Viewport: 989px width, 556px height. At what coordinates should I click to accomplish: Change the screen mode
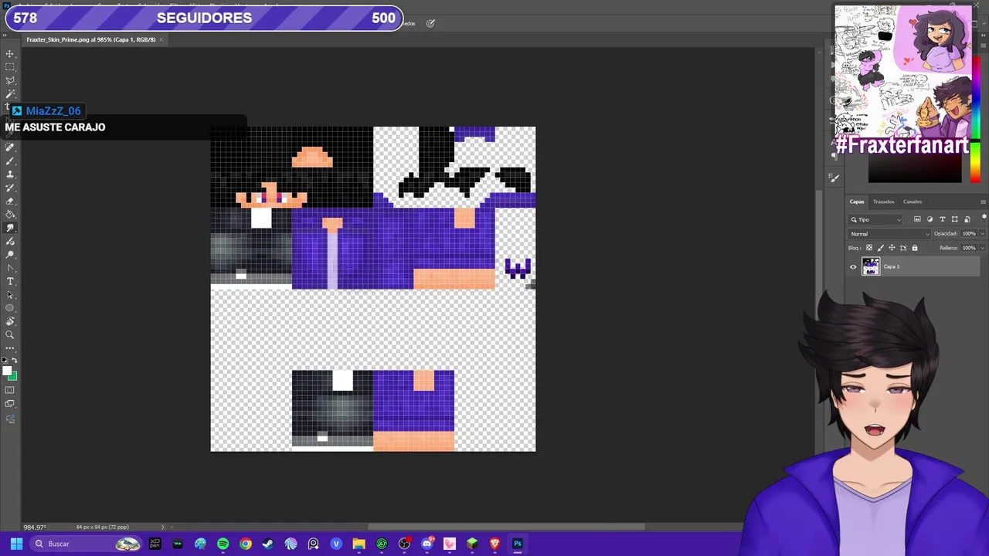10,404
